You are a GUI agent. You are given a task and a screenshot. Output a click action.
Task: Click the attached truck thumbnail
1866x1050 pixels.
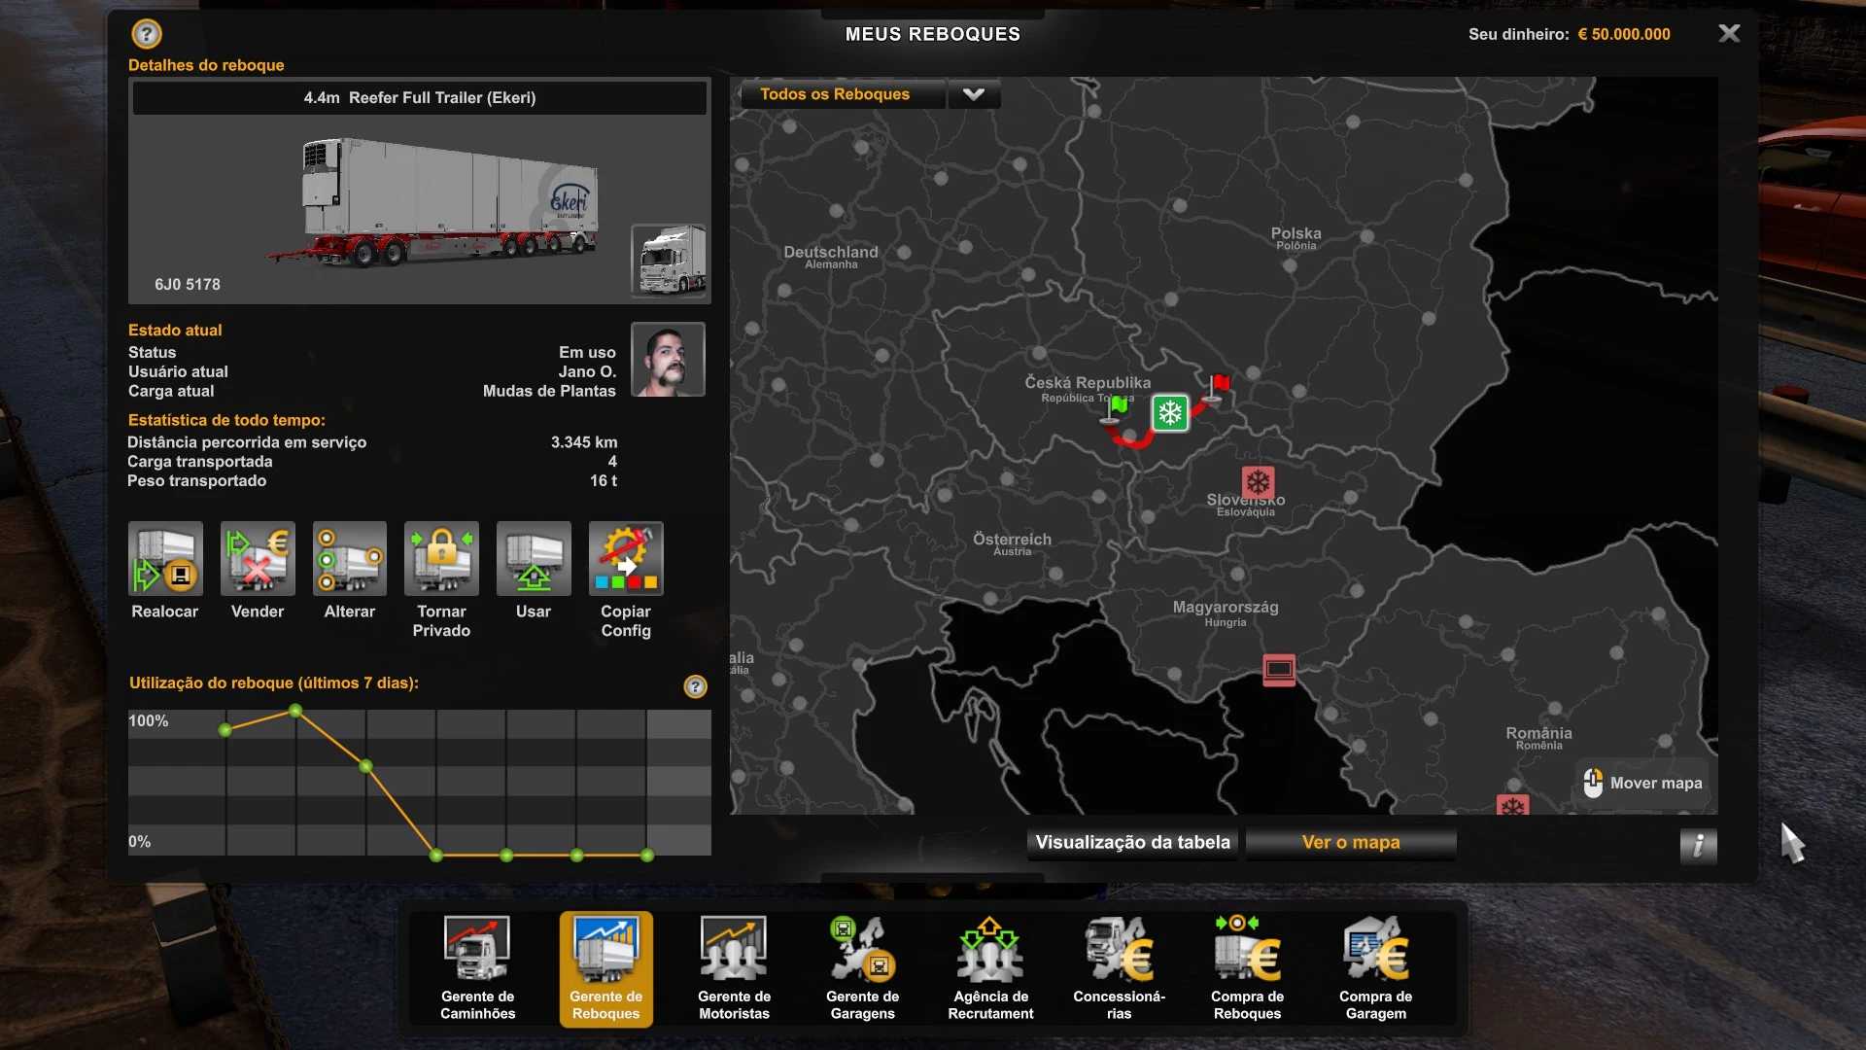(670, 260)
